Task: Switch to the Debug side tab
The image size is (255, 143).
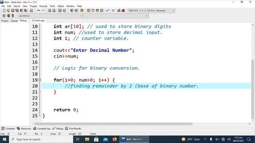Action: (x=23, y=21)
